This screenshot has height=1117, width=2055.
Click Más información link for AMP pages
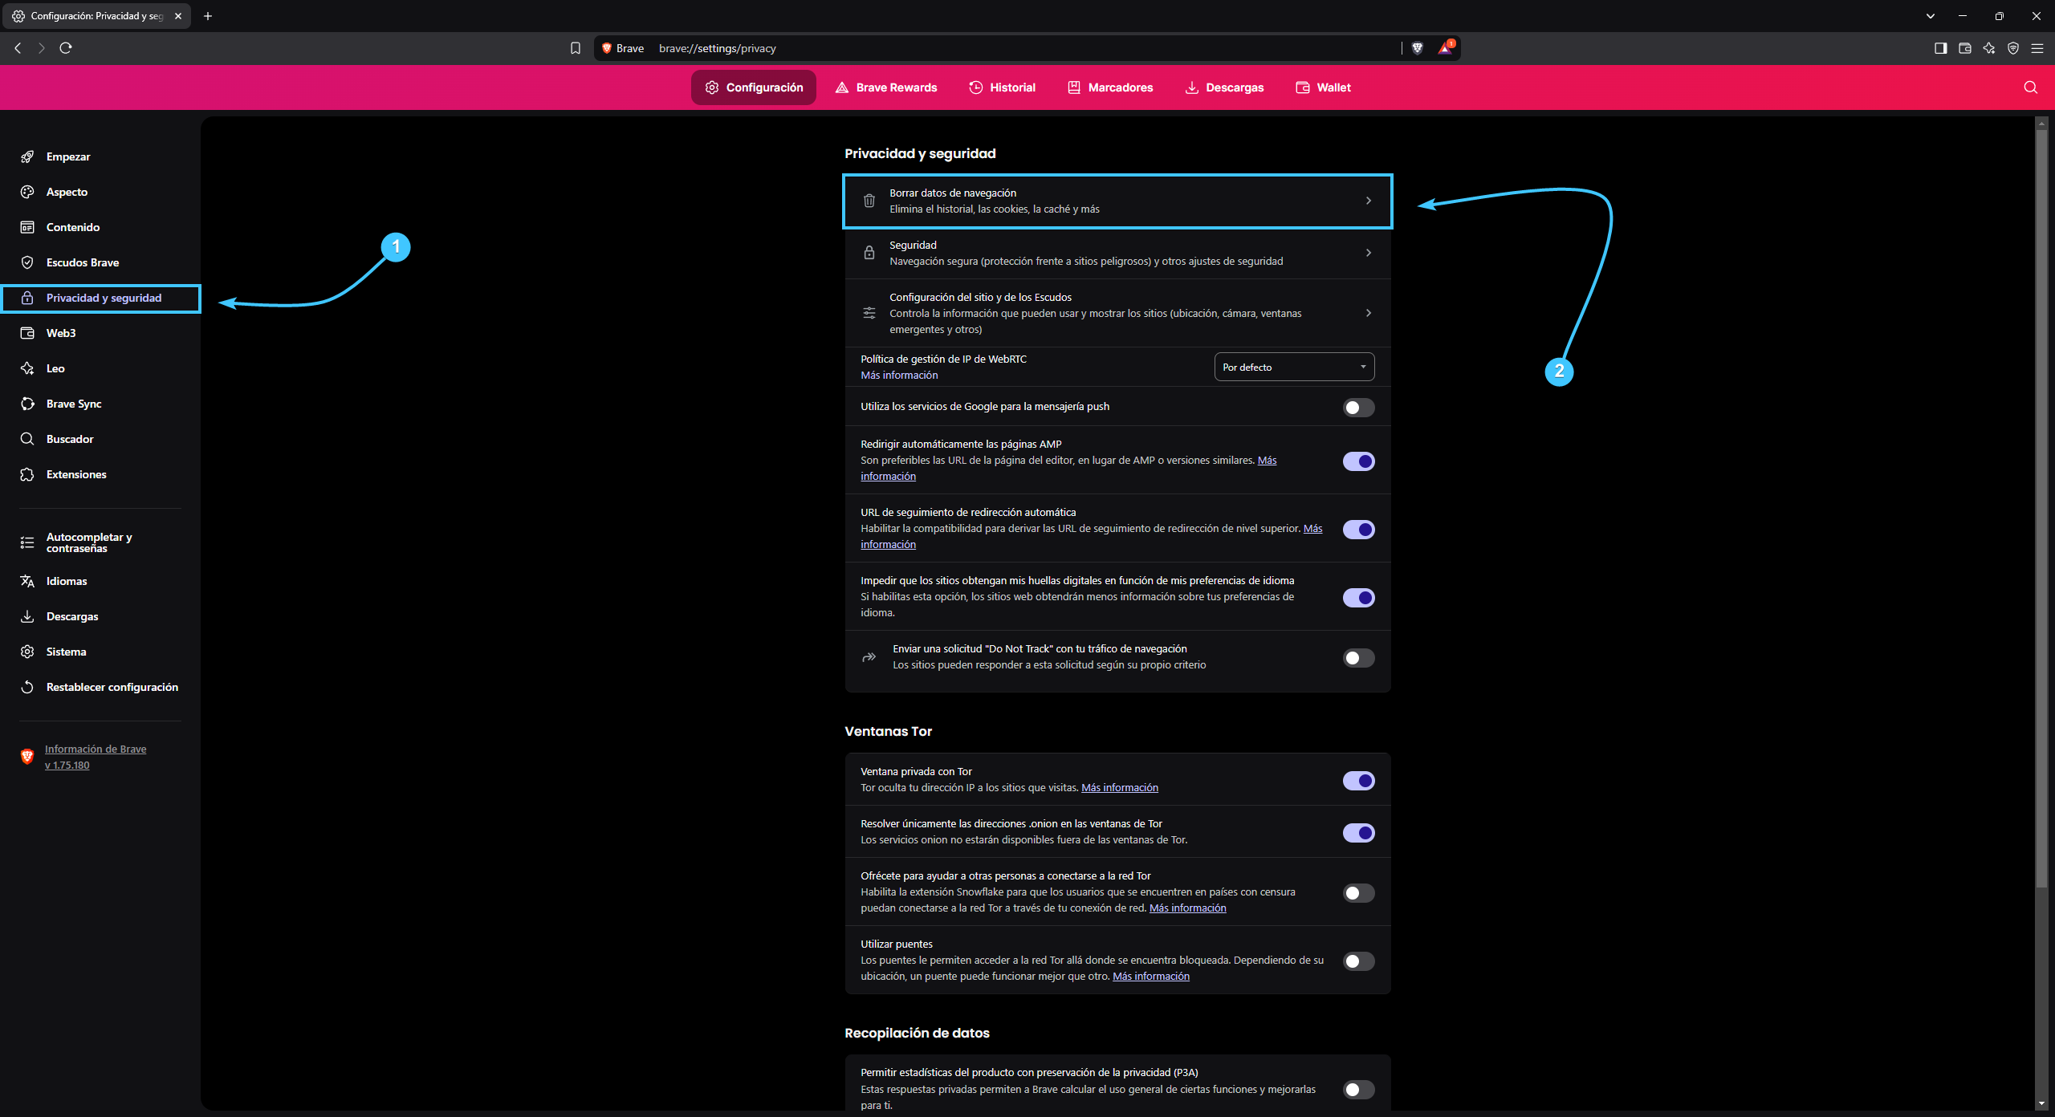coord(1267,460)
